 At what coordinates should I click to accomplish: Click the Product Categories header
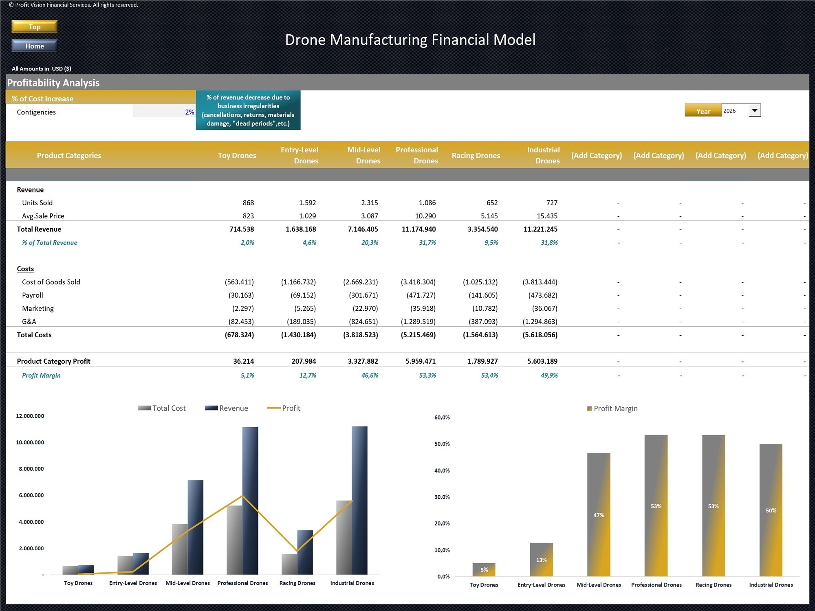click(x=69, y=155)
